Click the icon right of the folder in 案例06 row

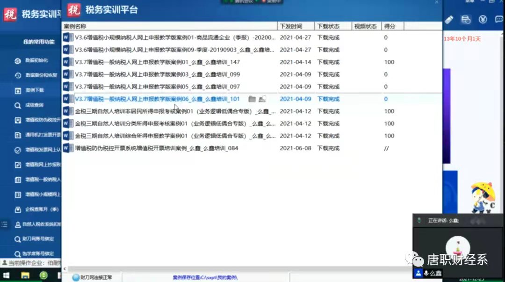(x=262, y=99)
